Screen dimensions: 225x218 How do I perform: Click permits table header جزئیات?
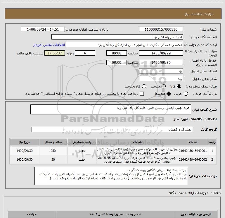pos(32,214)
